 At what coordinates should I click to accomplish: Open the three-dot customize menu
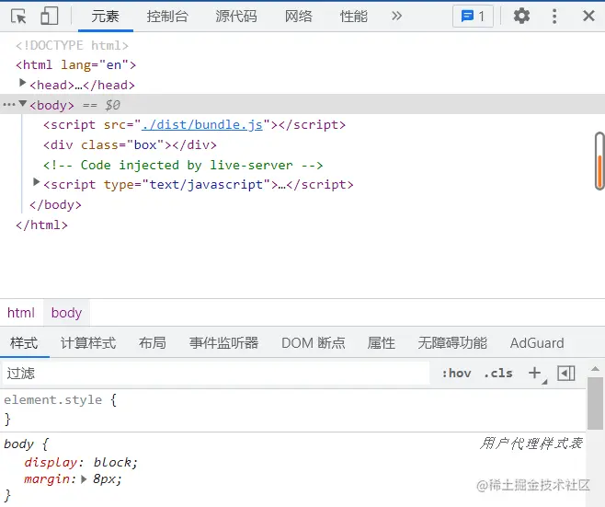point(554,17)
